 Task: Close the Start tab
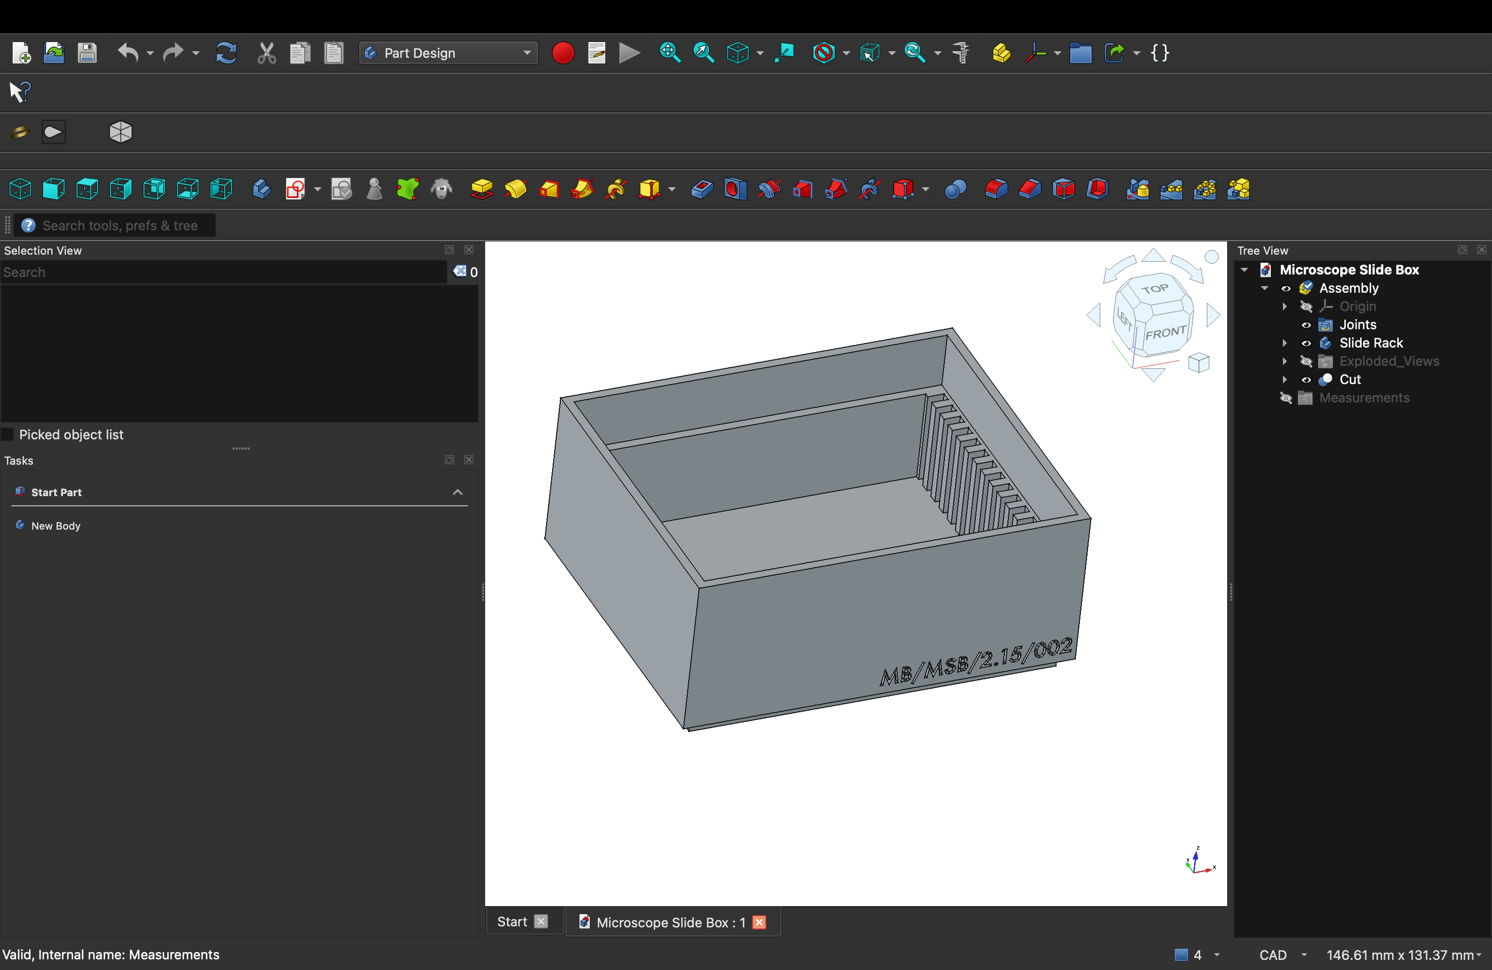(x=541, y=922)
